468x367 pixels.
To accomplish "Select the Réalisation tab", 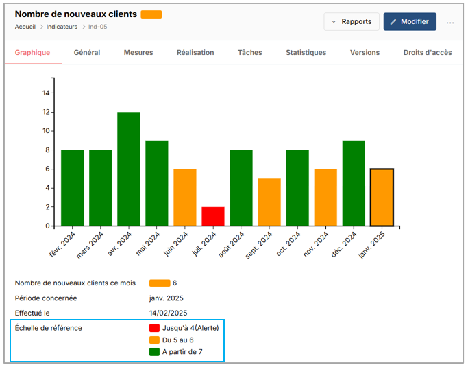I will 195,53.
